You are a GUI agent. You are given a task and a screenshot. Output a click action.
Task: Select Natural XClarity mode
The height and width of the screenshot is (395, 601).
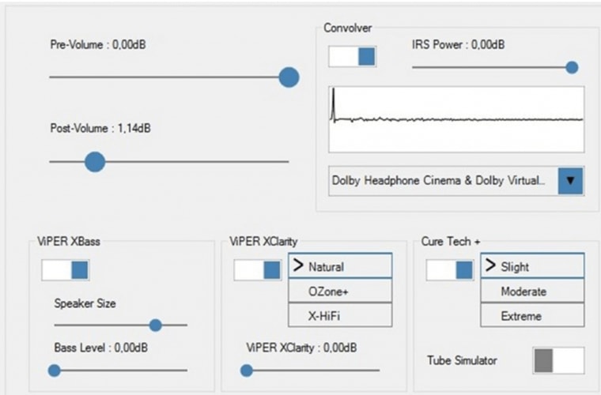click(340, 266)
